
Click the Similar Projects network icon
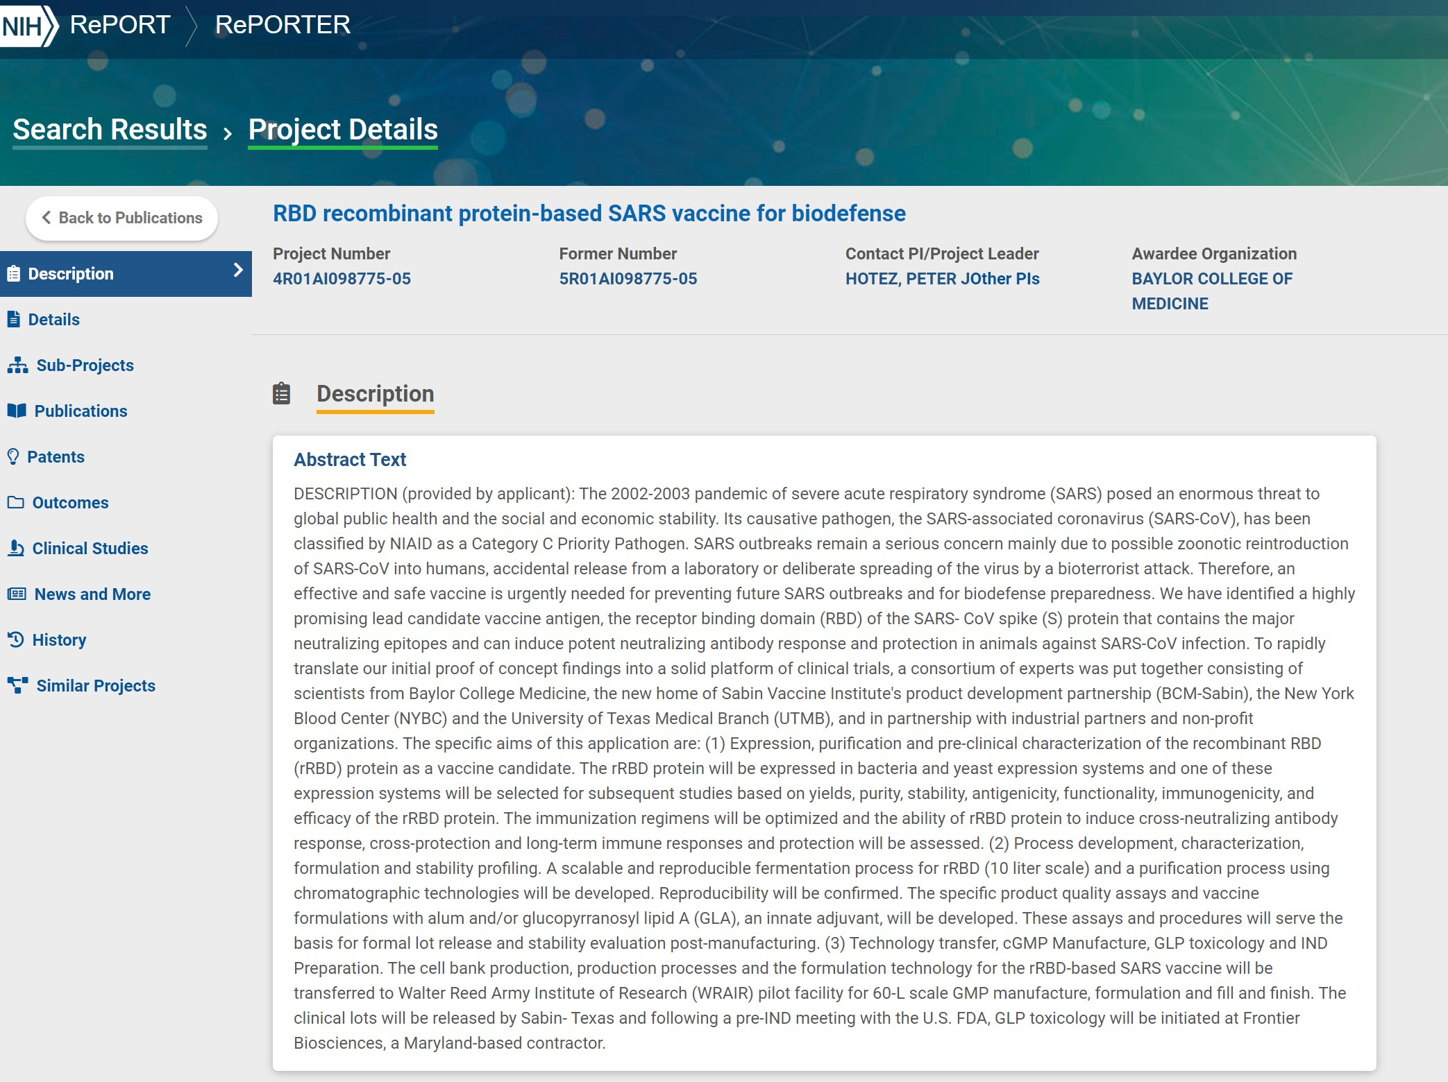(x=17, y=685)
